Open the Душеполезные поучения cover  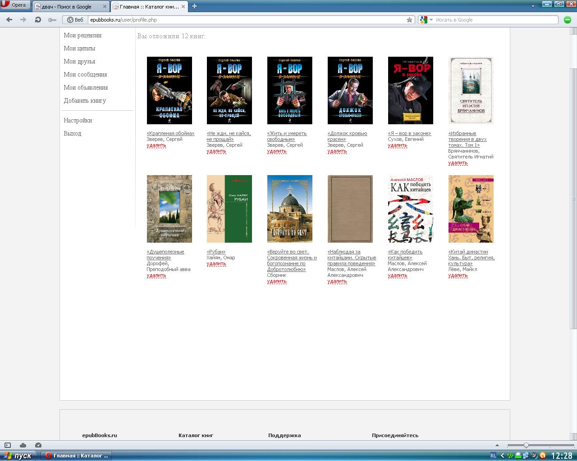pos(169,209)
